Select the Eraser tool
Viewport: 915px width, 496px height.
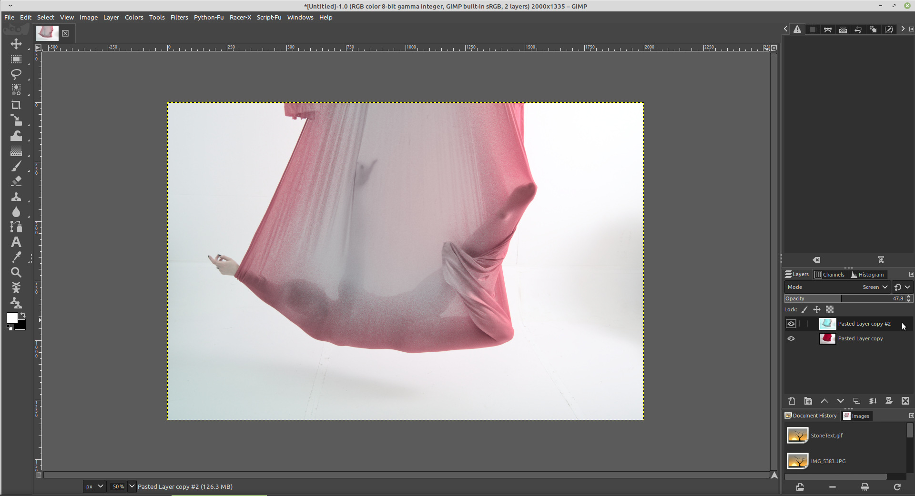coord(16,181)
